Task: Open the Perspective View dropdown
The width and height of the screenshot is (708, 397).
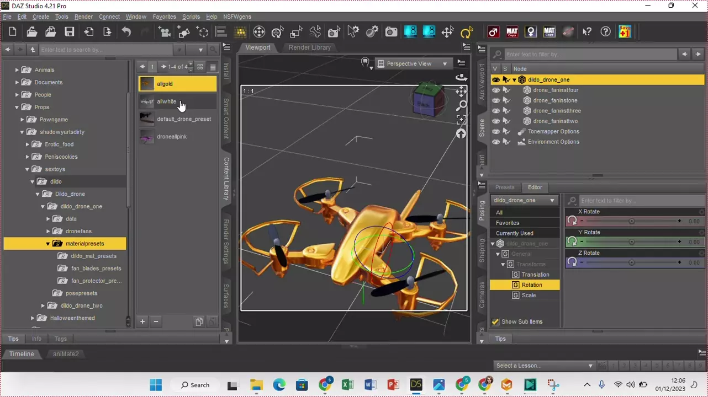Action: point(413,64)
